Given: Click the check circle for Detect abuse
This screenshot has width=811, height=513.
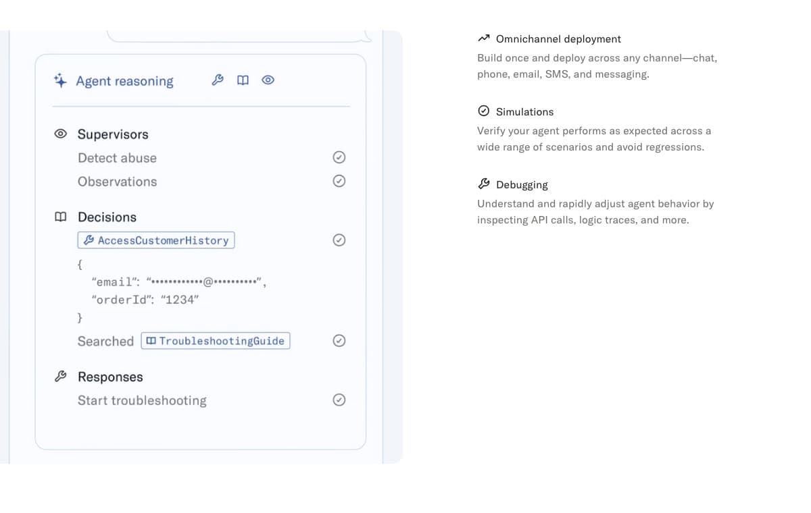Looking at the screenshot, I should [339, 157].
